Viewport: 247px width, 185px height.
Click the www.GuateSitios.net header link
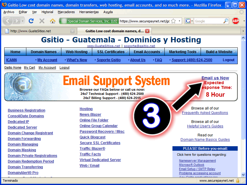click(104, 46)
